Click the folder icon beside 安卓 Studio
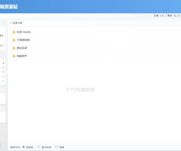The height and width of the screenshot is (151, 181). (14, 32)
